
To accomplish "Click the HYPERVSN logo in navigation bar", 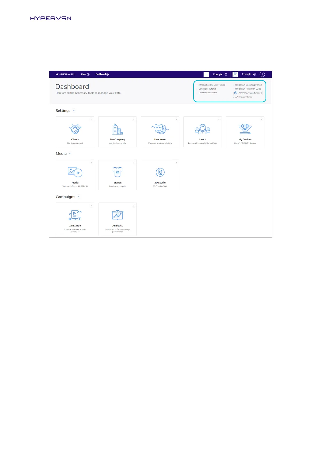I will coord(65,74).
